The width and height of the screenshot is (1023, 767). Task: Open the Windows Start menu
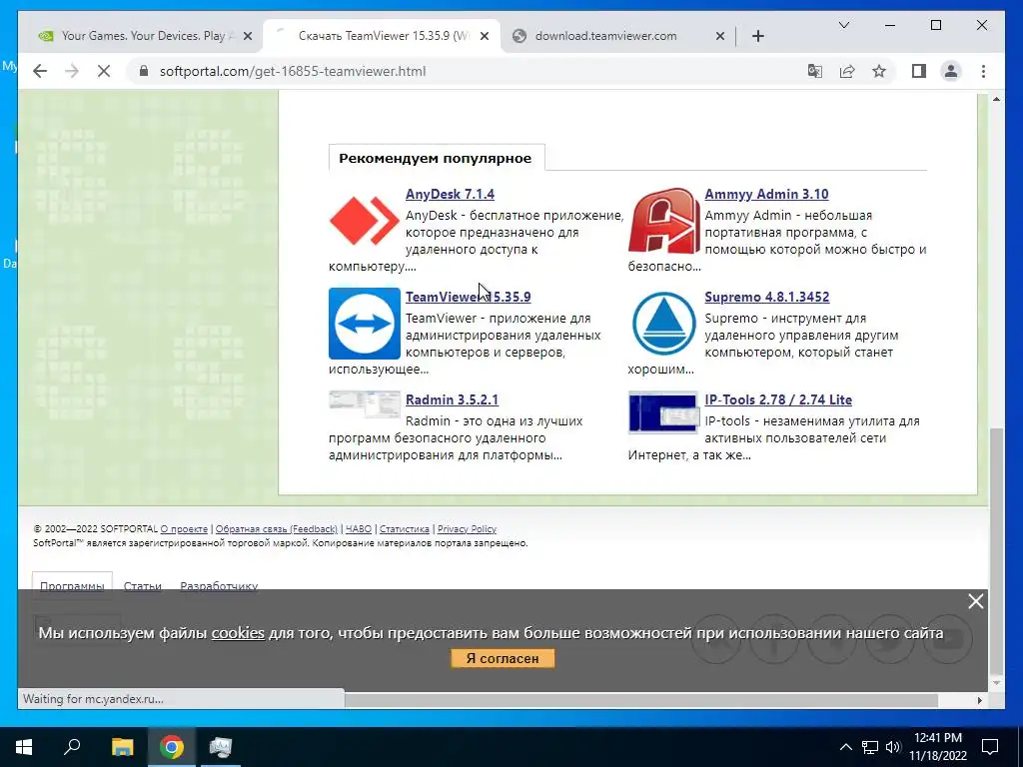[x=24, y=747]
